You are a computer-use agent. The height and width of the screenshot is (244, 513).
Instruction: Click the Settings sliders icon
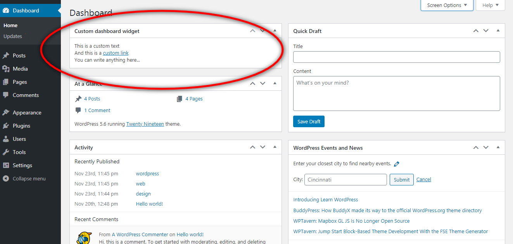pos(6,165)
